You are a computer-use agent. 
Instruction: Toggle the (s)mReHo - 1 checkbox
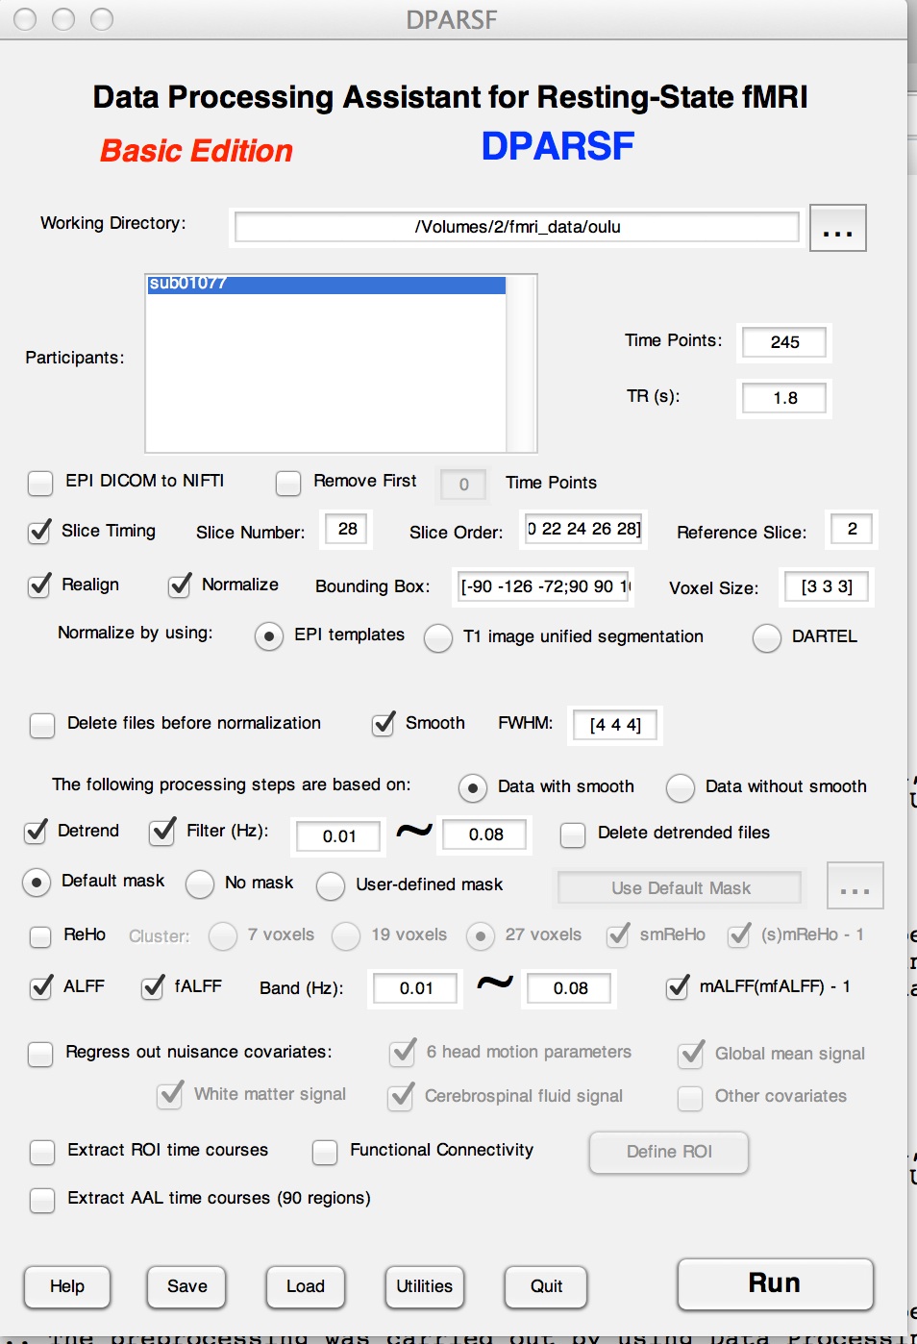[x=739, y=935]
